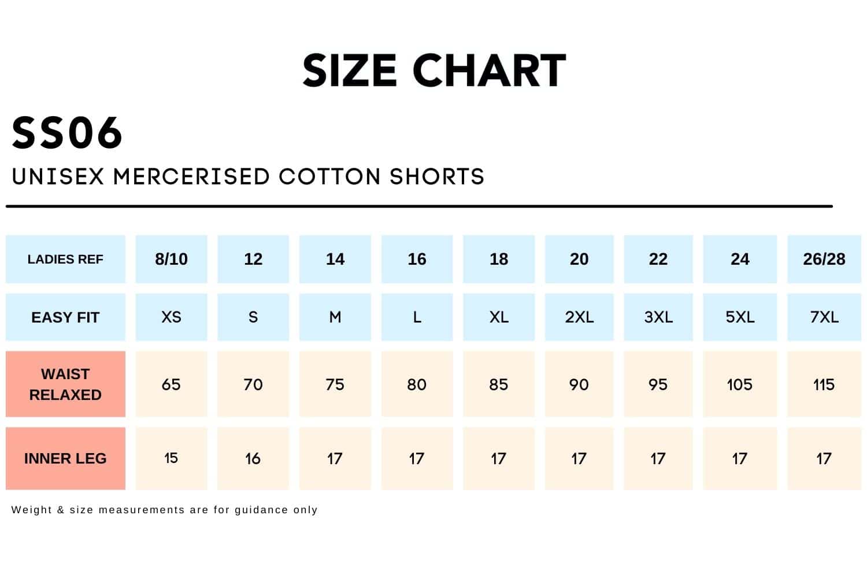Select the WAIST RELAXED row header
This screenshot has width=867, height=578.
tap(65, 384)
